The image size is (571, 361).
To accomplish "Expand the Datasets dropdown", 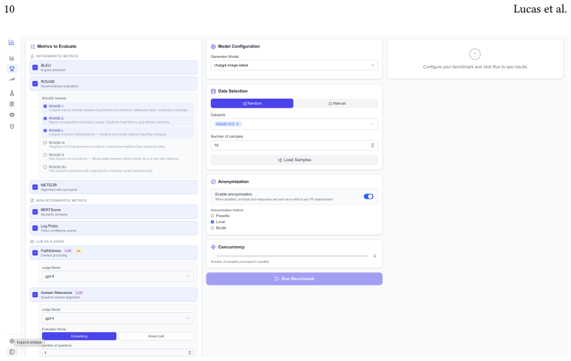I will pyautogui.click(x=294, y=124).
